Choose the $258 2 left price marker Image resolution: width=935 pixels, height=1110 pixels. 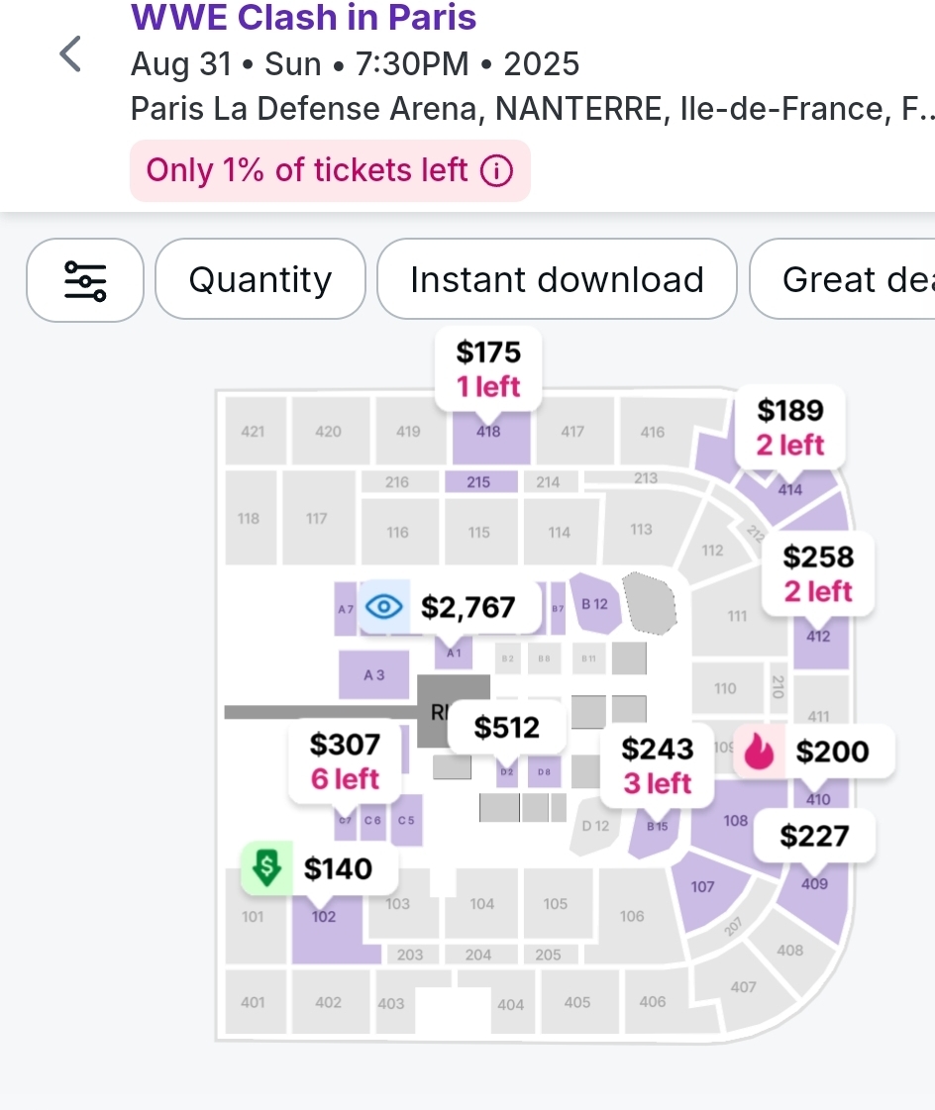[818, 573]
